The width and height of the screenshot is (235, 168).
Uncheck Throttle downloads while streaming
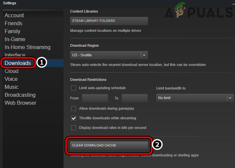pyautogui.click(x=73, y=118)
